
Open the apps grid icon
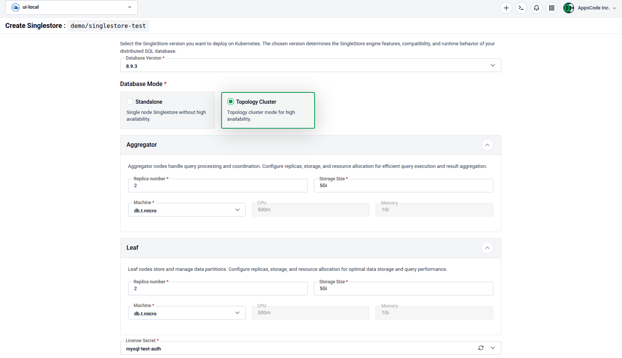click(x=552, y=8)
